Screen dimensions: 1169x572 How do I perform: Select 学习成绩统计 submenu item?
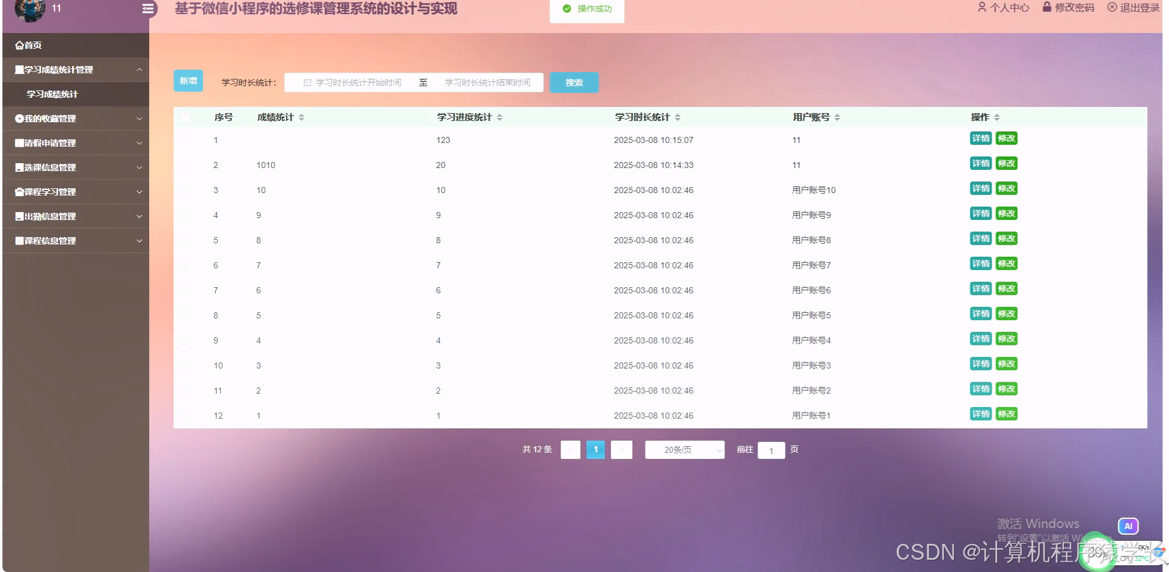click(51, 94)
